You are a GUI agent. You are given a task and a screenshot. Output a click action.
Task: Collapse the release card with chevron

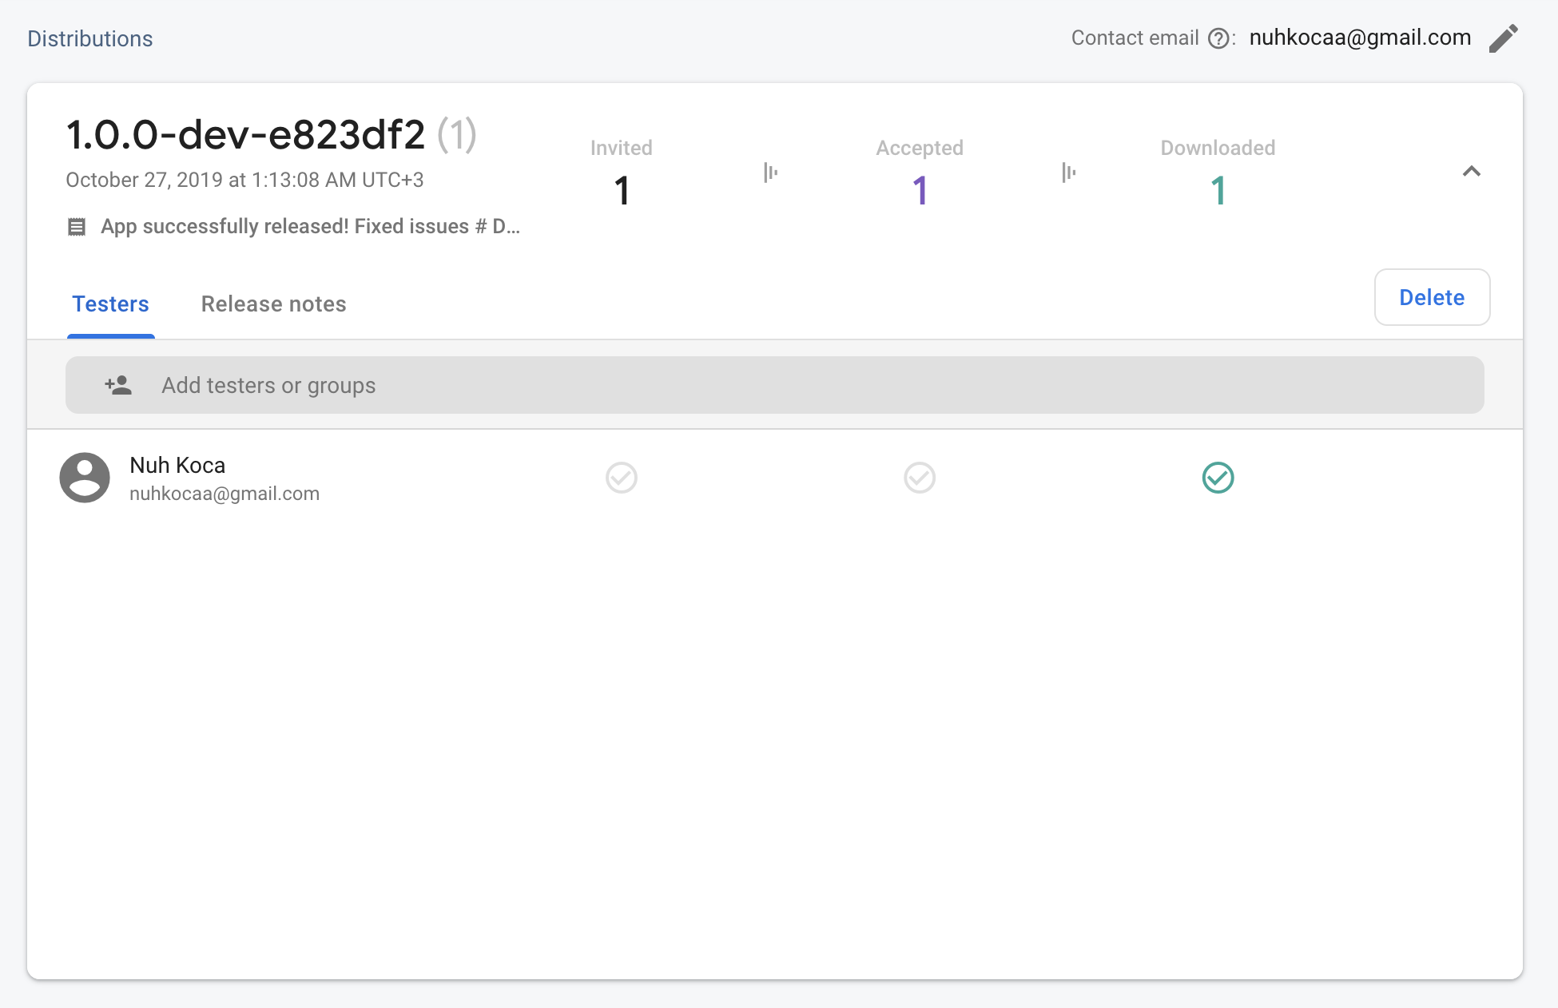[x=1471, y=172]
